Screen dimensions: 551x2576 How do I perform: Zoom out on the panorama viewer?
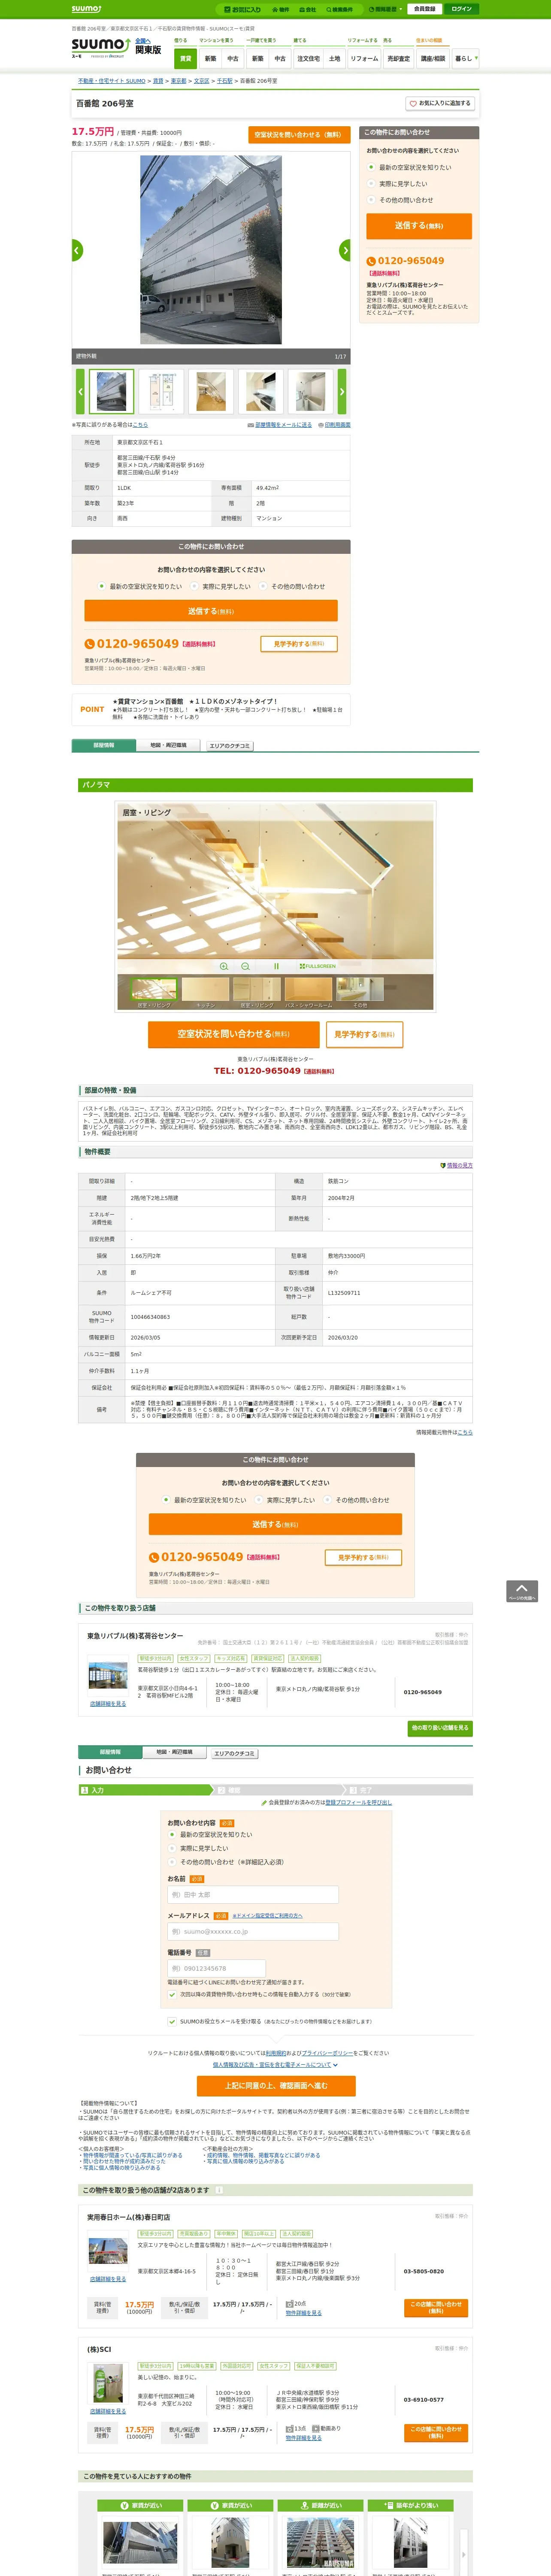(x=245, y=966)
